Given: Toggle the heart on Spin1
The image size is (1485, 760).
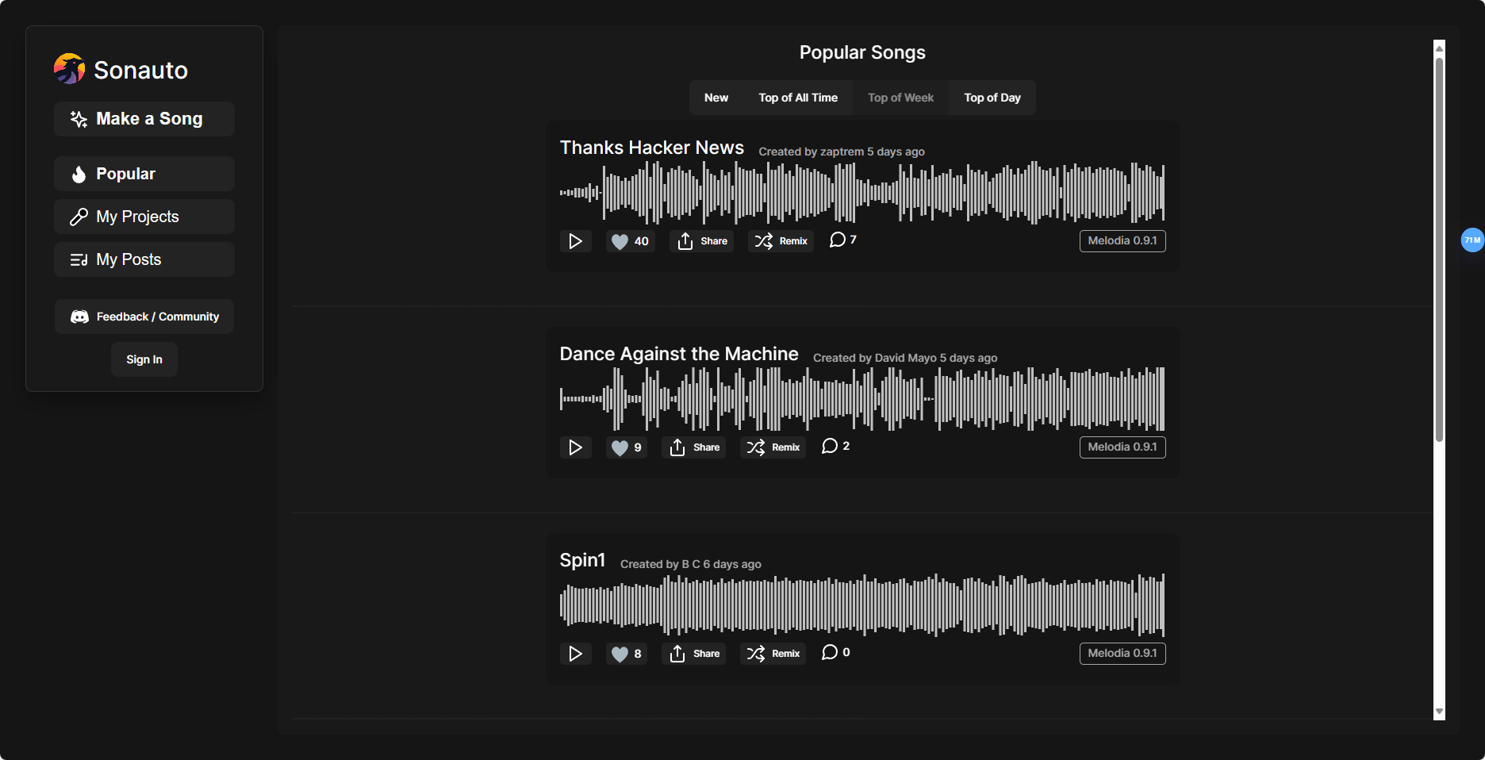Looking at the screenshot, I should (626, 654).
